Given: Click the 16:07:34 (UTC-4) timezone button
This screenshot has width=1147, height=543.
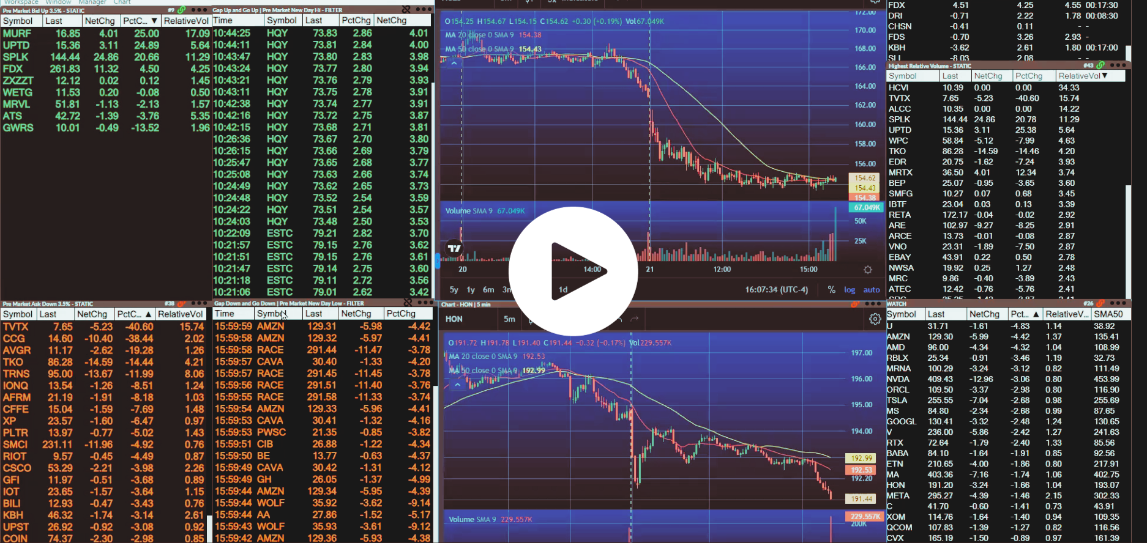Looking at the screenshot, I should [777, 290].
